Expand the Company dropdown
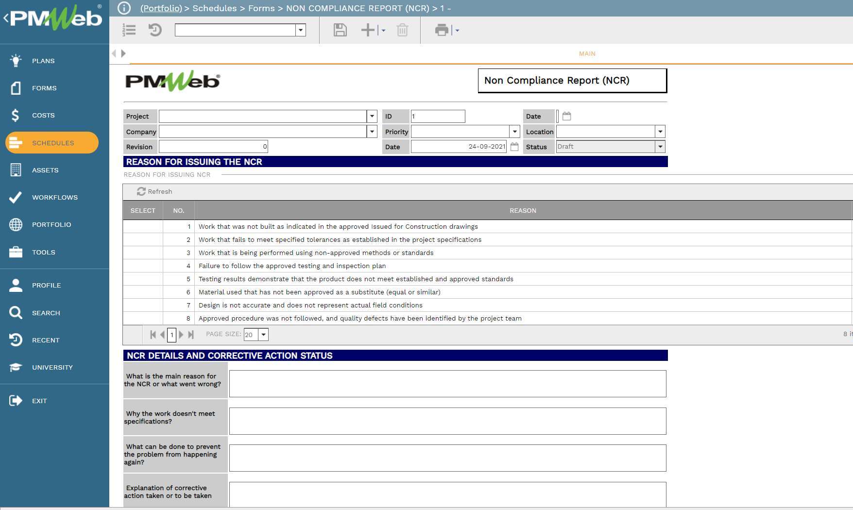The width and height of the screenshot is (853, 510). 372,132
